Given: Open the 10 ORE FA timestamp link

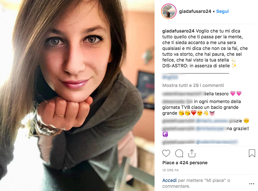Looking at the screenshot, I should tap(170, 170).
